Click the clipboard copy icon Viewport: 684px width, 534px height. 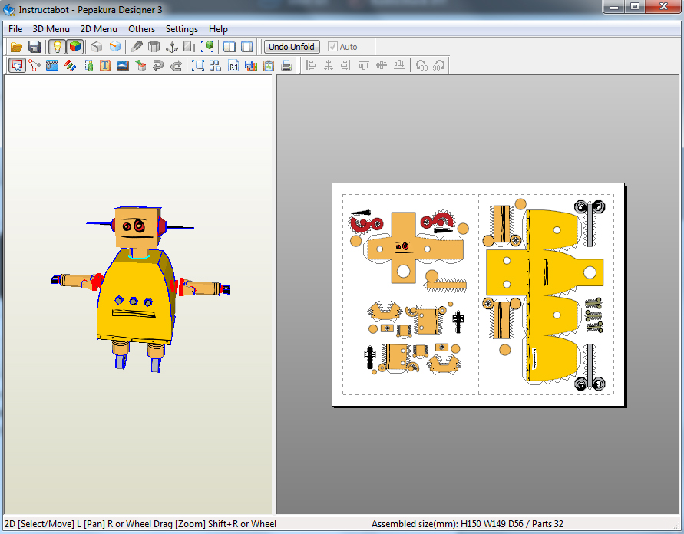(269, 65)
